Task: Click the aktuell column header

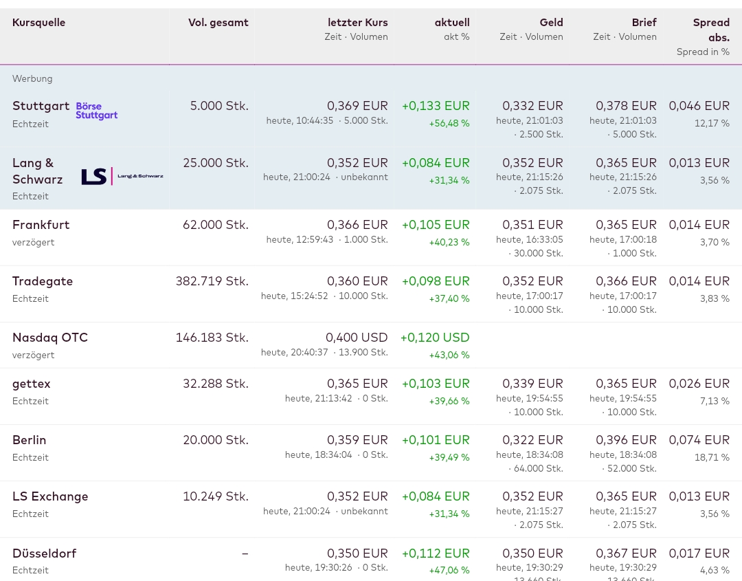Action: [452, 22]
